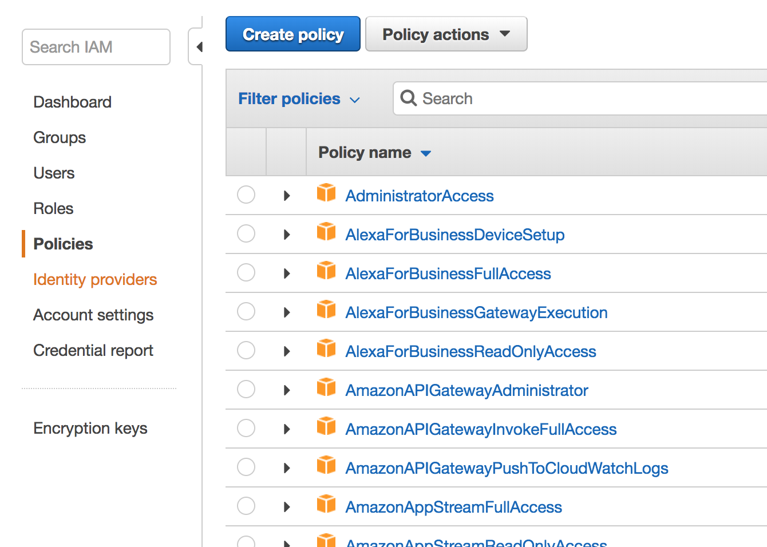Open Credential report in the sidebar
Screen dimensions: 767x547
pos(93,350)
